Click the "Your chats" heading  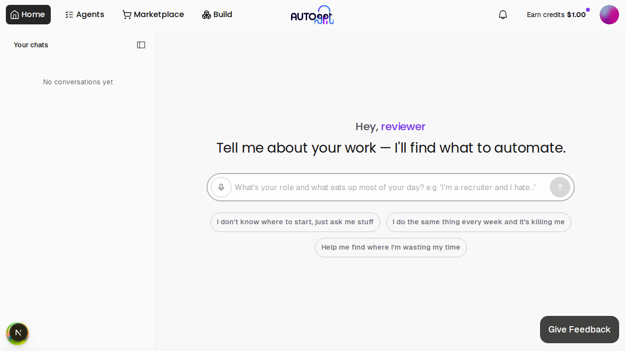[31, 45]
